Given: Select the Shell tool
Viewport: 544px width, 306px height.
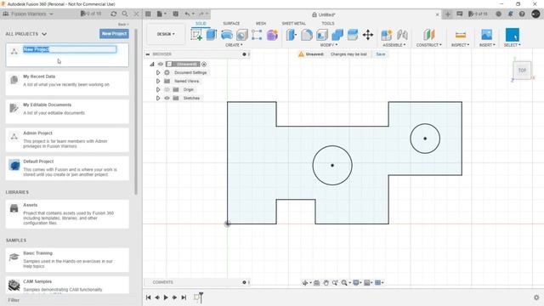Looking at the screenshot, I should 322,35.
